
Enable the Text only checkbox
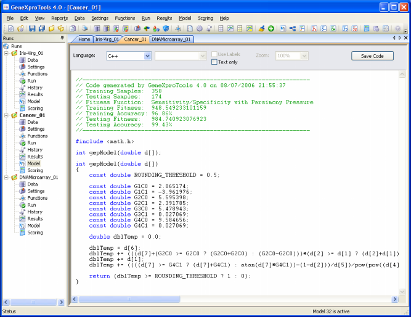click(214, 62)
